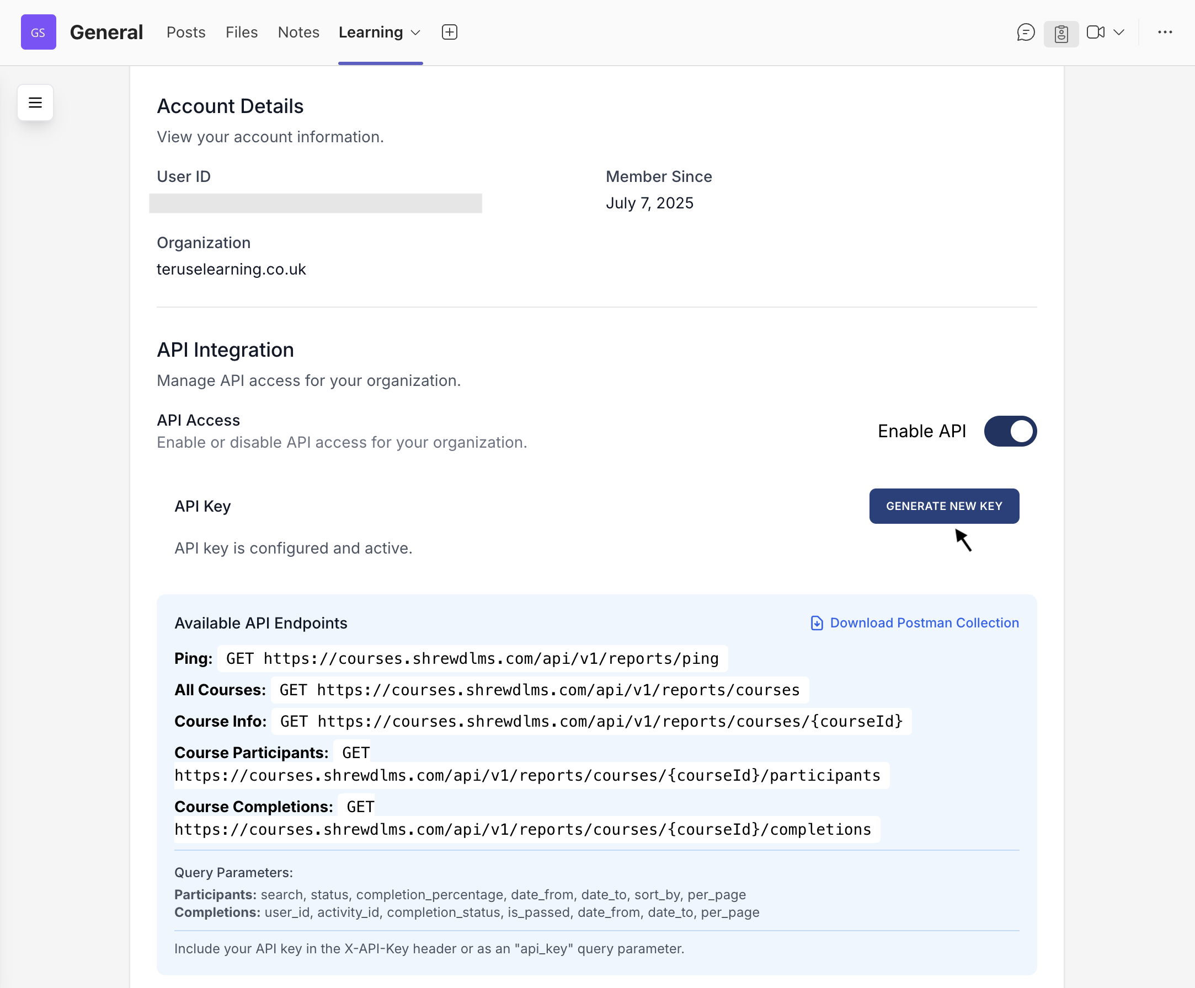This screenshot has width=1195, height=988.
Task: Add a new tab with plus icon
Action: click(449, 33)
